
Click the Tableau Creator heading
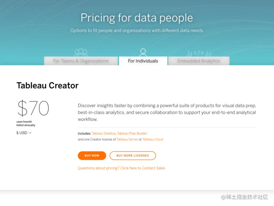pyautogui.click(x=48, y=86)
